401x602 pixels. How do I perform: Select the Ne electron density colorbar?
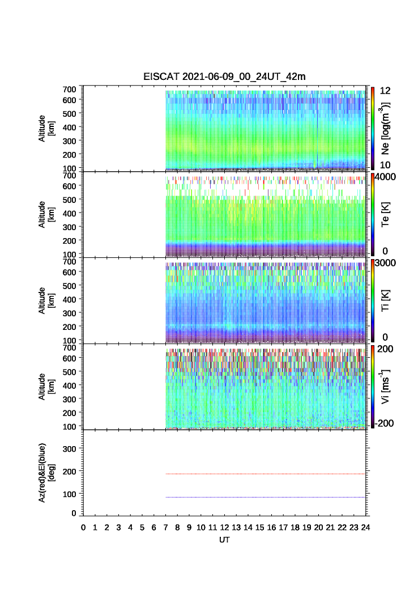point(373,128)
